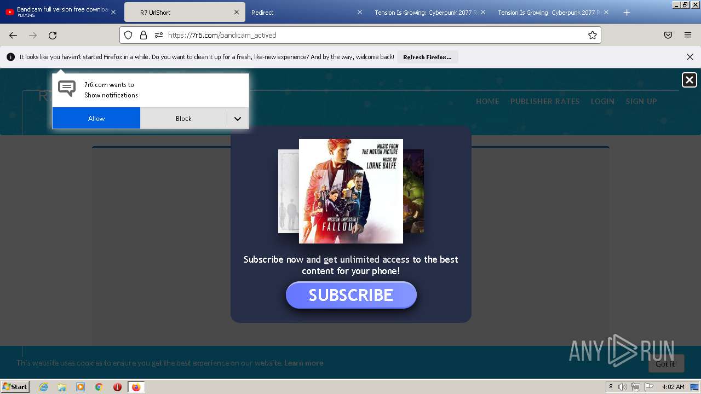Open the Opera taskbar icon
The height and width of the screenshot is (394, 701).
coord(117,387)
